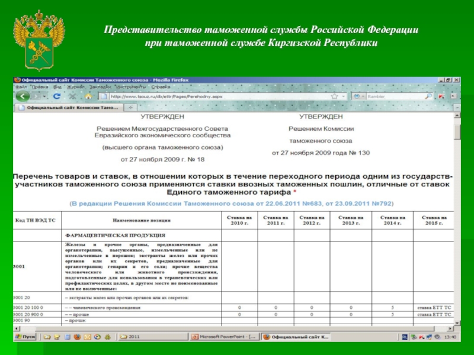This screenshot has width=474, height=355.
Task: Open the Правка menu
Action: (40, 87)
